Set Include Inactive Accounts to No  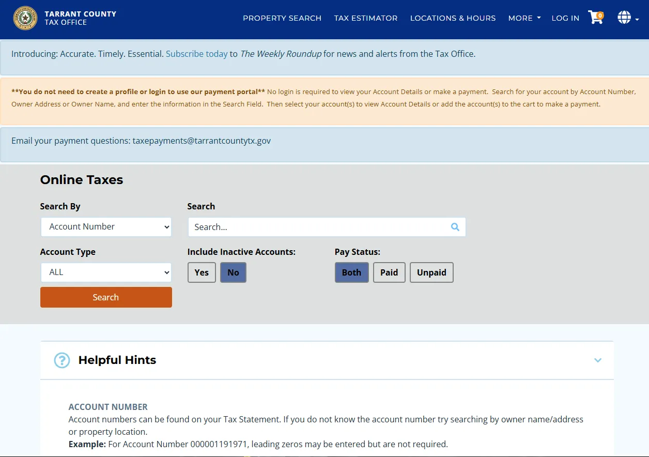234,272
